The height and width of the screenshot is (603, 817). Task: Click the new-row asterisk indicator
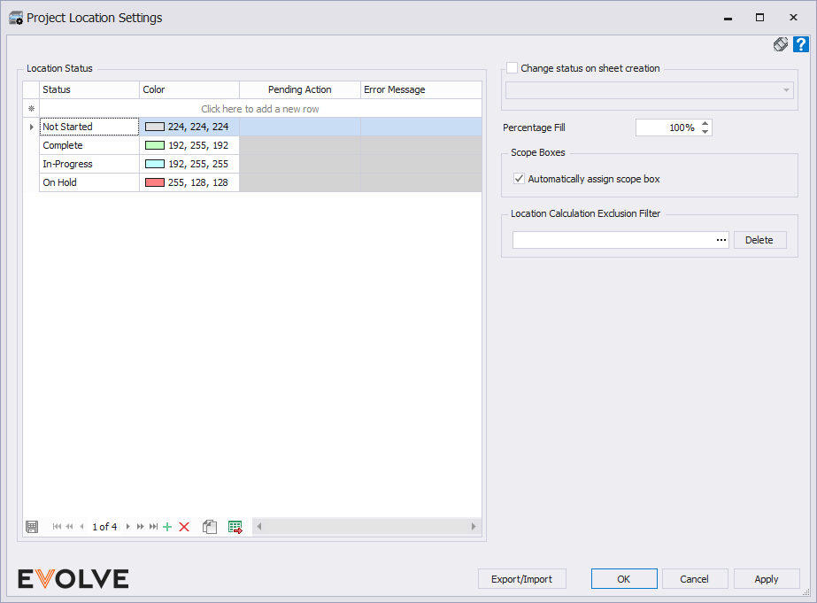(31, 109)
